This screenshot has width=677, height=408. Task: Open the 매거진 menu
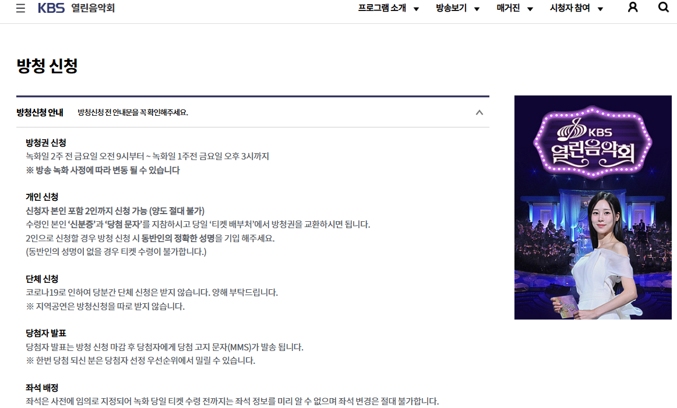tap(508, 8)
